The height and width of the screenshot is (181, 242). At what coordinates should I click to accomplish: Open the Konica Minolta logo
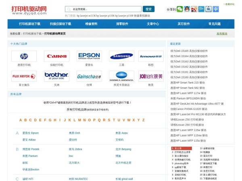tap(121, 76)
